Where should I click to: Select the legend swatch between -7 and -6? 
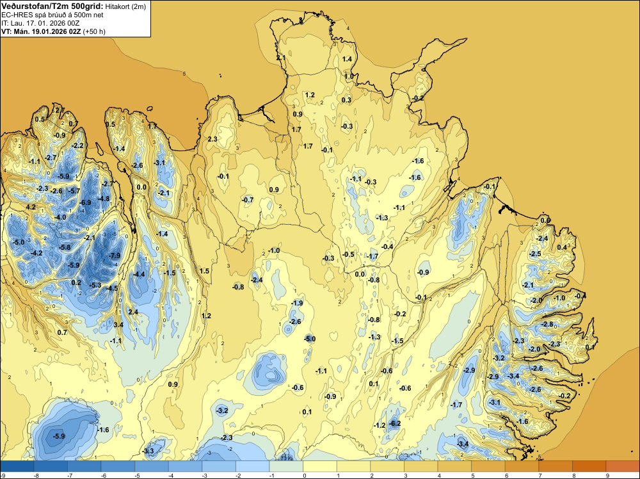coord(84,466)
